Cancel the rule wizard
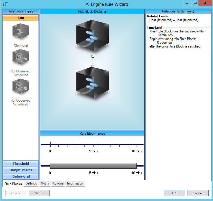Image resolution: width=213 pixels, height=201 pixels. click(198, 193)
